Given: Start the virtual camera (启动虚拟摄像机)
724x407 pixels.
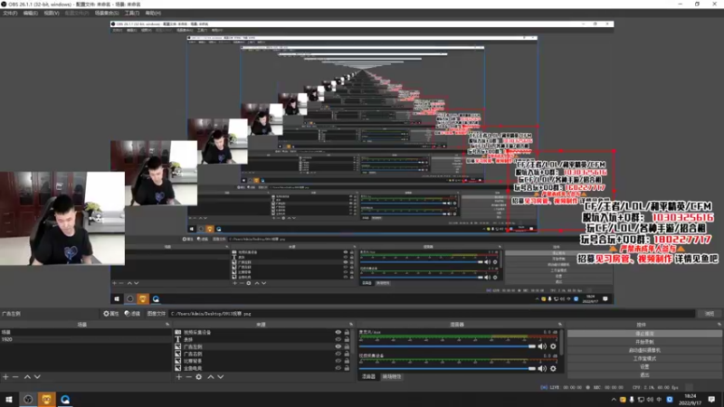Looking at the screenshot, I should coord(644,350).
